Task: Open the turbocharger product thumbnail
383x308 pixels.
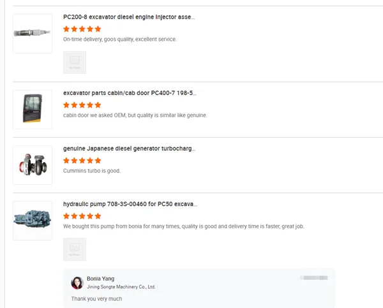Action: (x=33, y=165)
